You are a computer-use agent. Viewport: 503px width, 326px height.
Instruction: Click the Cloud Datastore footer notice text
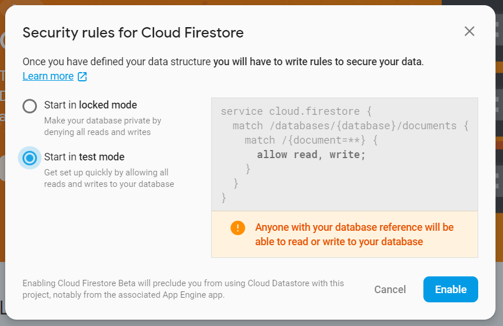point(183,288)
